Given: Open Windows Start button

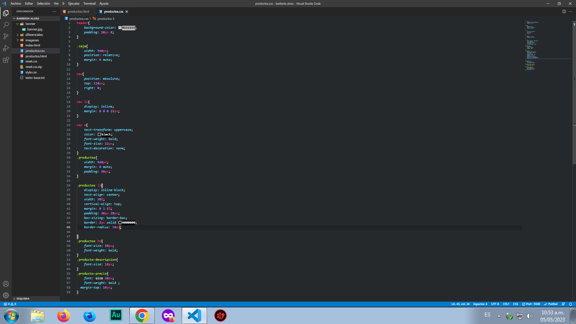Looking at the screenshot, I should point(11,316).
